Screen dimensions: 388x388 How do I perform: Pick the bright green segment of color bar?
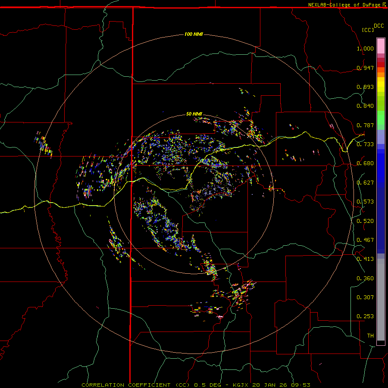click(x=381, y=118)
